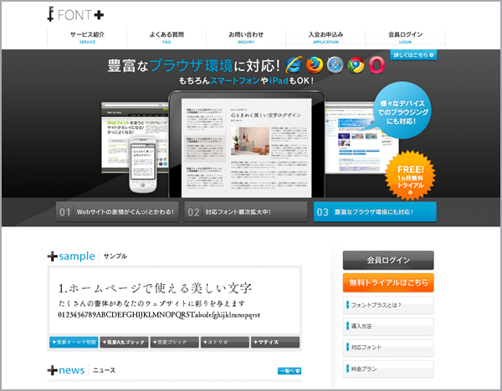Go to お問い合わせ INQUIRY page
502x391 pixels.
[245, 37]
